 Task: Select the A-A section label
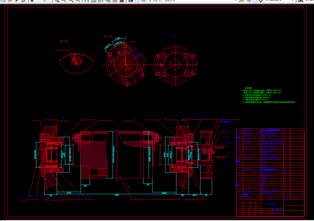pos(108,36)
